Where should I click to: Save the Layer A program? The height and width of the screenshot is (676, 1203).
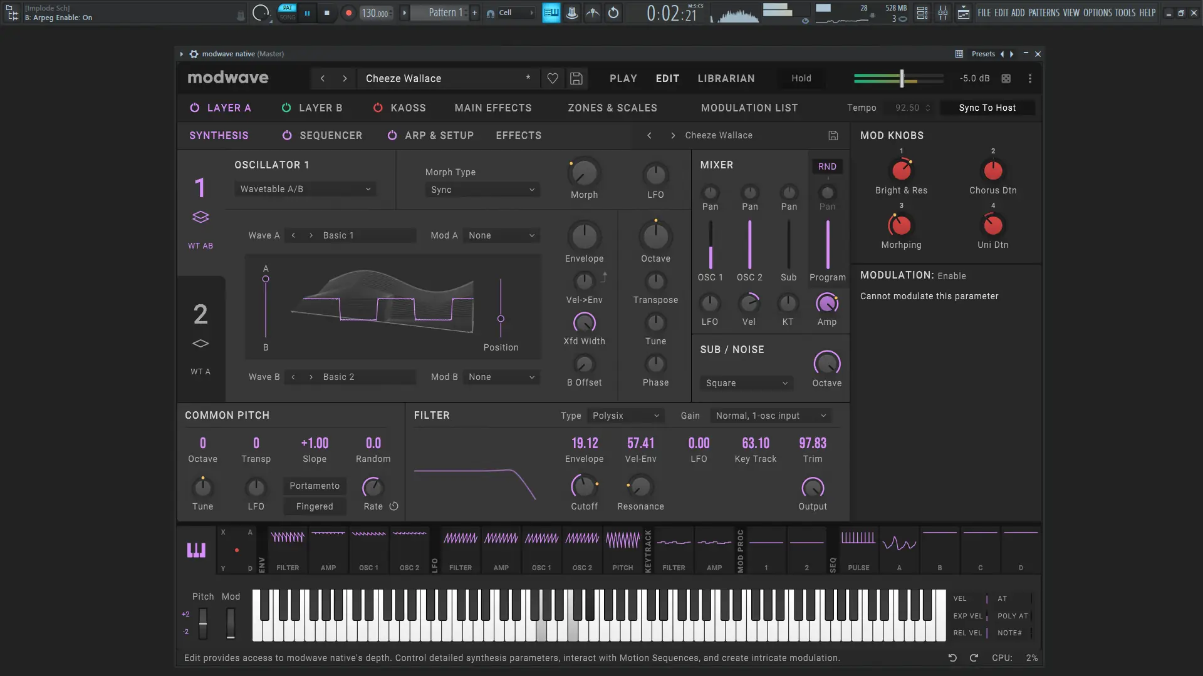tap(833, 135)
